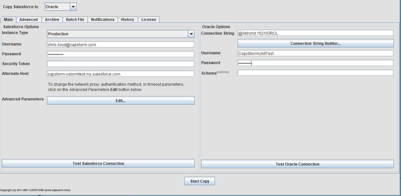
Task: Click the Security Token label
Action: [x=16, y=64]
